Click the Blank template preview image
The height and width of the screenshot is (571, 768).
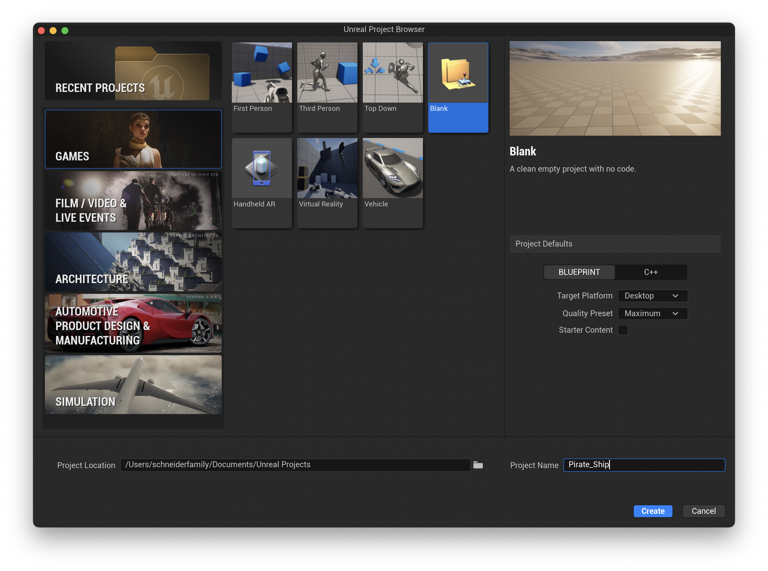[x=615, y=88]
